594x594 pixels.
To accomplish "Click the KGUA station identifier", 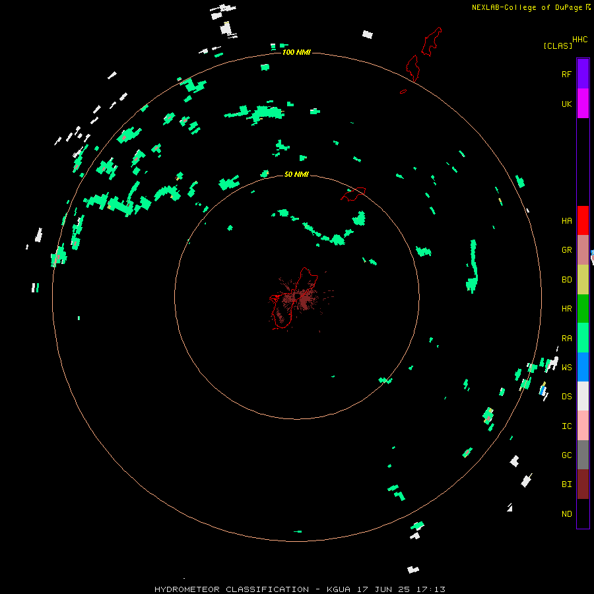I will pos(339,589).
